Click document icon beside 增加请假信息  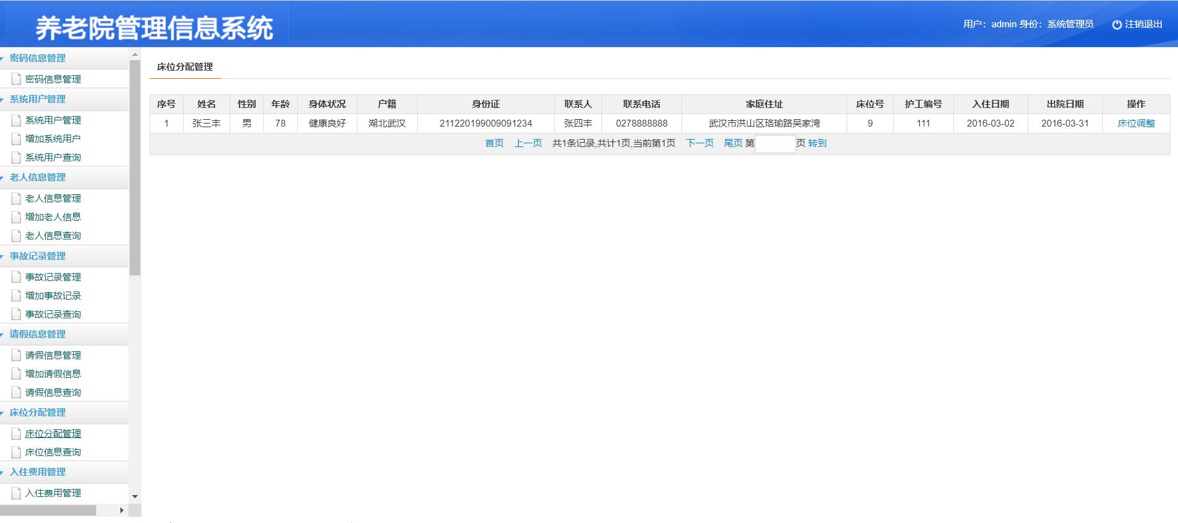(x=16, y=373)
